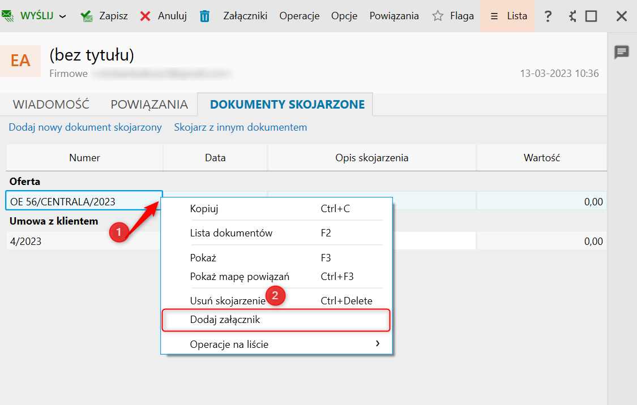Screen dimensions: 637x405
Task: Click the blue trash delete icon
Action: pyautogui.click(x=205, y=16)
